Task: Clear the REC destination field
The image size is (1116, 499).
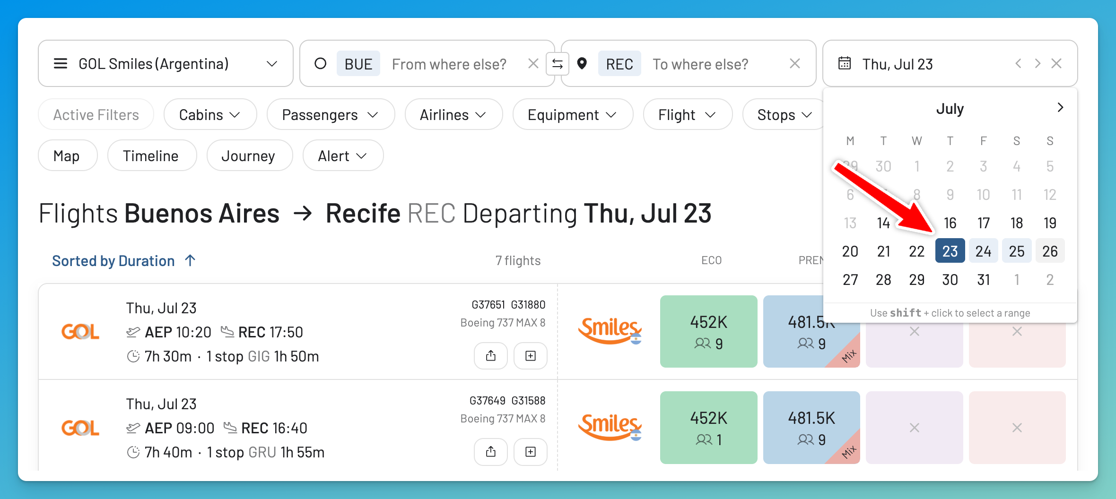Action: point(795,63)
